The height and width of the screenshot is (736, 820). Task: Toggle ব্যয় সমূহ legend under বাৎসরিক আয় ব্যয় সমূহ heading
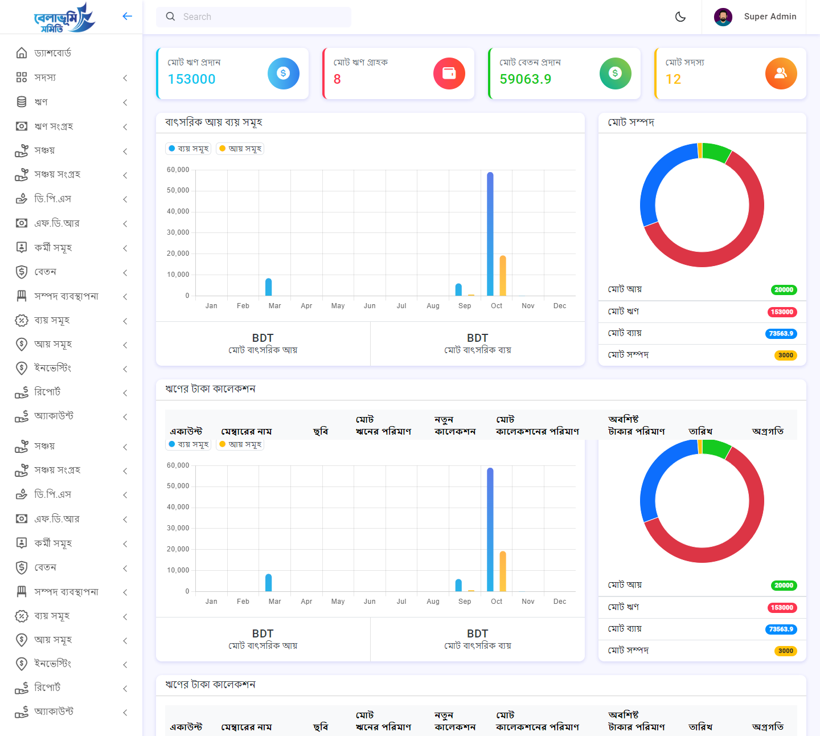point(188,149)
